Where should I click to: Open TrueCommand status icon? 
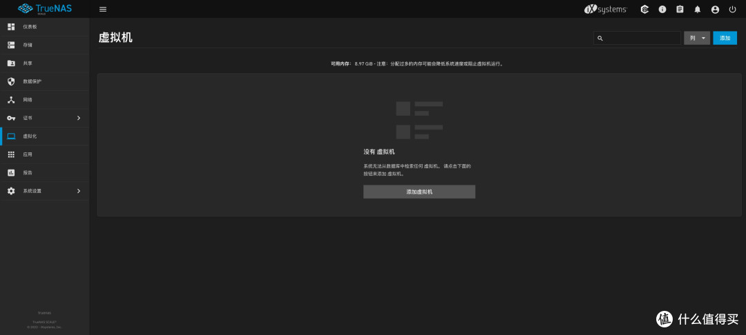(644, 9)
